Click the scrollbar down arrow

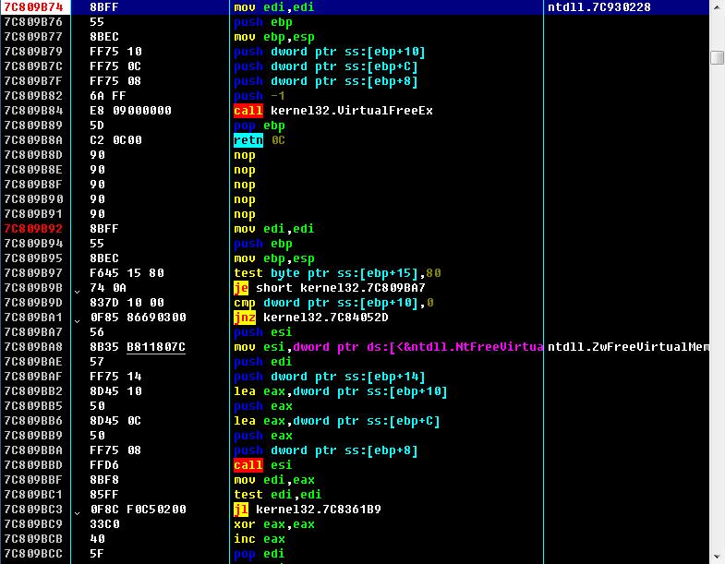[717, 557]
